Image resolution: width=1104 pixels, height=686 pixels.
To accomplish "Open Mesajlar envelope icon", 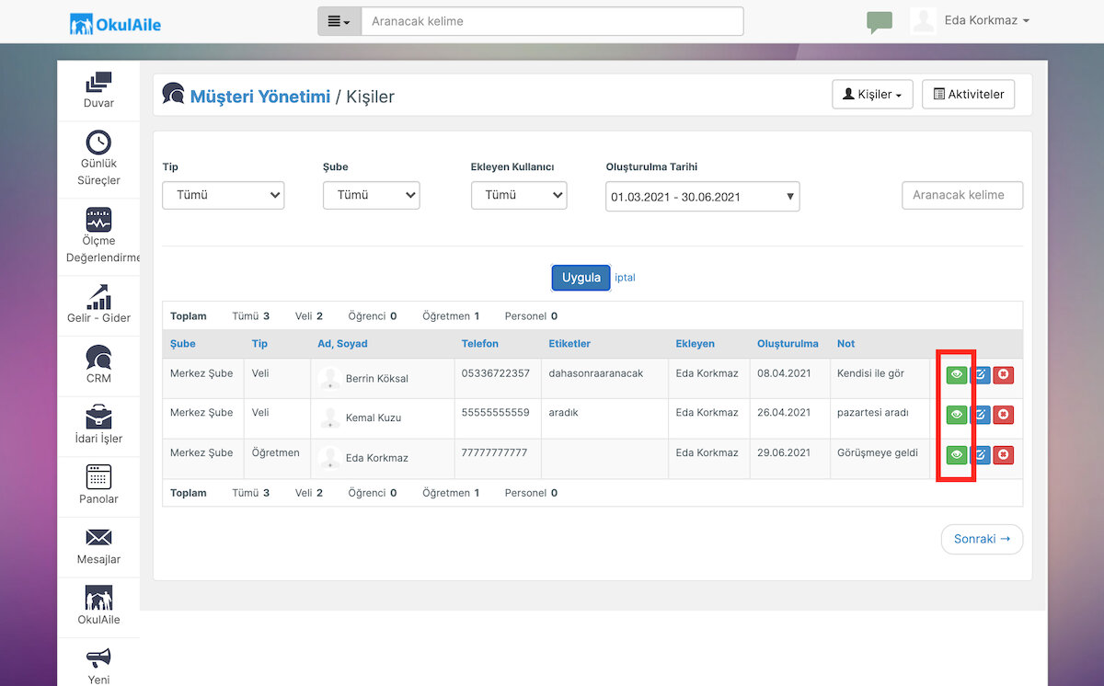I will (x=98, y=537).
